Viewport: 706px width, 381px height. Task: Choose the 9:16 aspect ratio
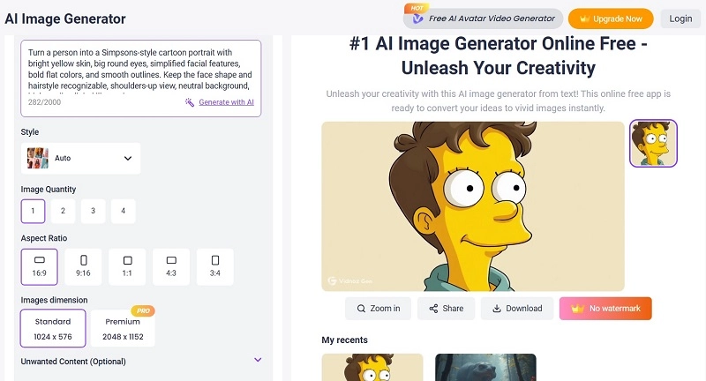(83, 266)
